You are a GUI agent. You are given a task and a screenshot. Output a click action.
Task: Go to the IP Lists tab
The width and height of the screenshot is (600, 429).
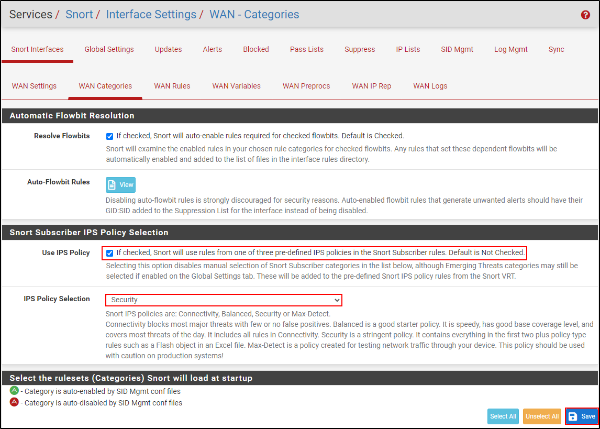[x=408, y=49]
